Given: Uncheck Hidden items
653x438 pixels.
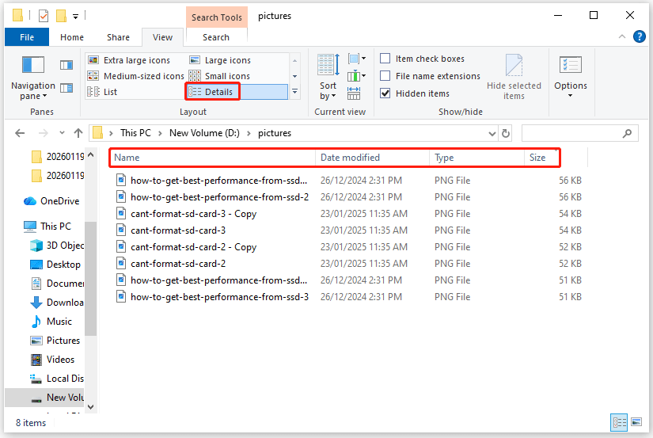Looking at the screenshot, I should click(415, 93).
